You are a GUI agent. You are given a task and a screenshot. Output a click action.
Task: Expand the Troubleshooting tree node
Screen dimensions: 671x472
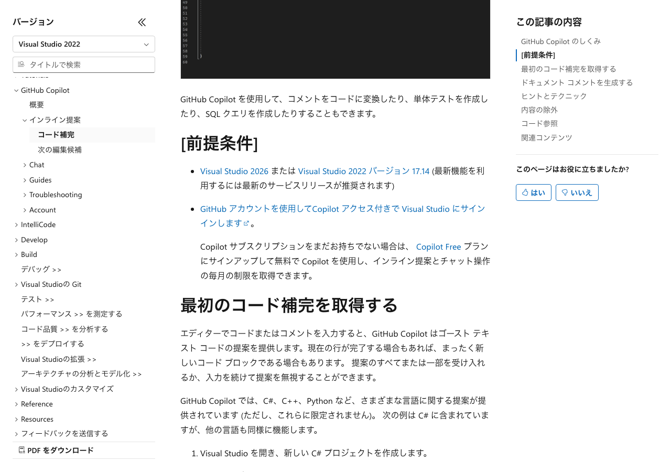[25, 195]
